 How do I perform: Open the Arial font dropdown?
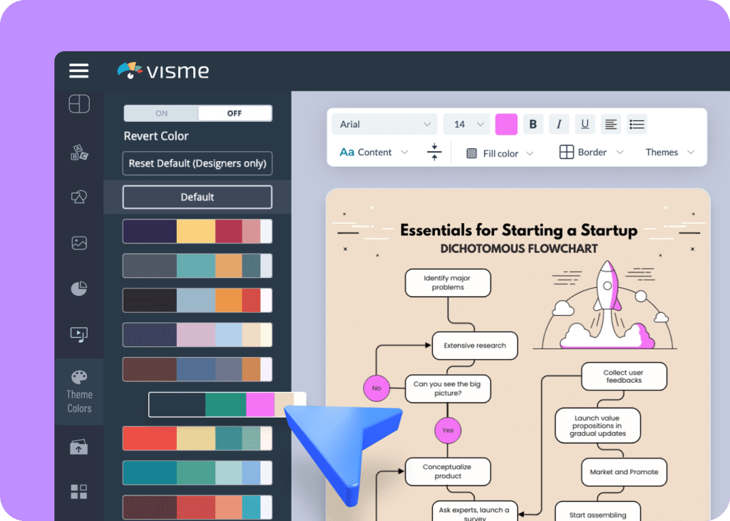coord(384,124)
